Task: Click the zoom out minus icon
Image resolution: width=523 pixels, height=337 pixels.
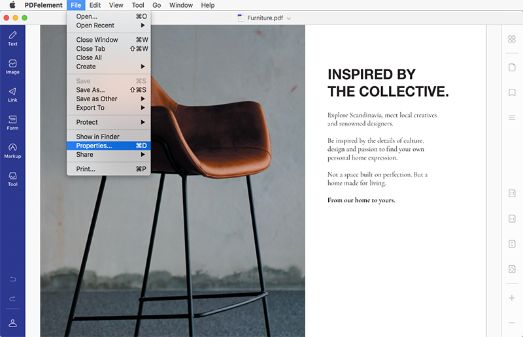Action: click(x=512, y=323)
